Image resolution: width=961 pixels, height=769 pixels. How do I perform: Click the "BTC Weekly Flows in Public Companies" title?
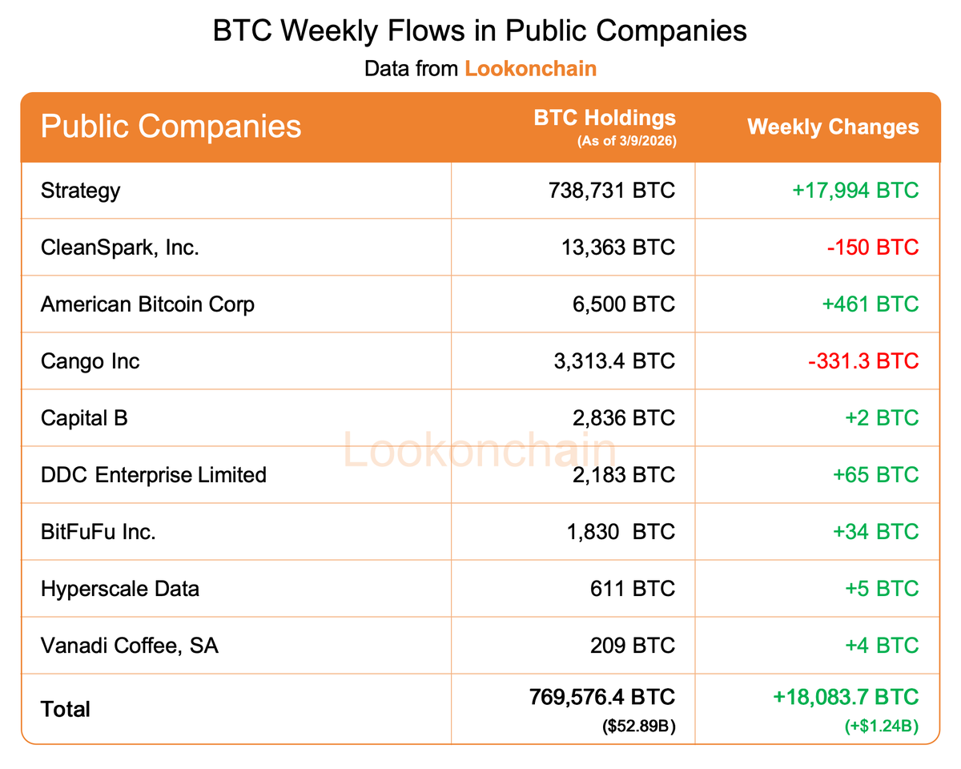480,31
